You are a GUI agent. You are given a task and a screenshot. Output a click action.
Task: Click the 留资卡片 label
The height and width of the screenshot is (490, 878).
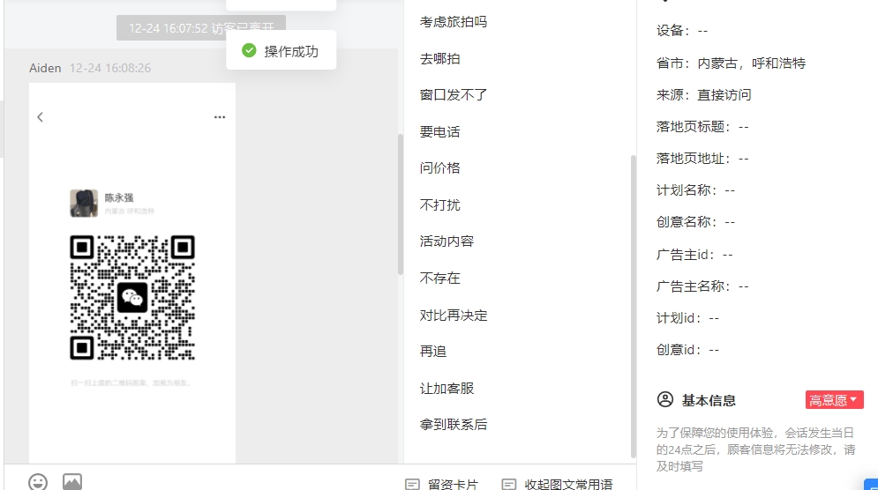coord(453,485)
